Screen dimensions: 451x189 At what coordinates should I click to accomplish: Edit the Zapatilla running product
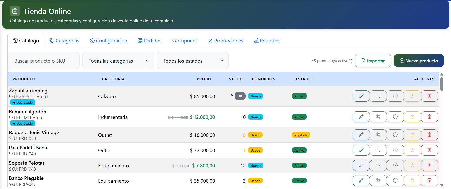(x=361, y=96)
